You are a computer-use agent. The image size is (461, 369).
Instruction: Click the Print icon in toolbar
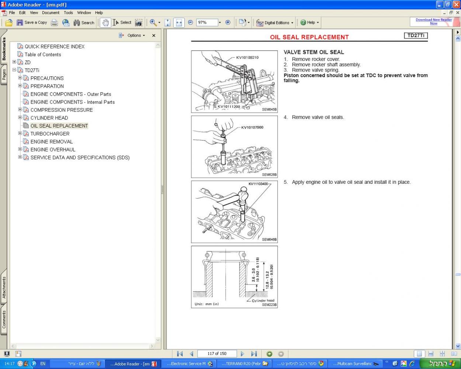click(54, 23)
